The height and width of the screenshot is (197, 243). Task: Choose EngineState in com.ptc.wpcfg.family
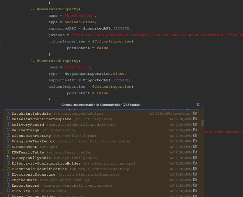[x=102, y=180]
